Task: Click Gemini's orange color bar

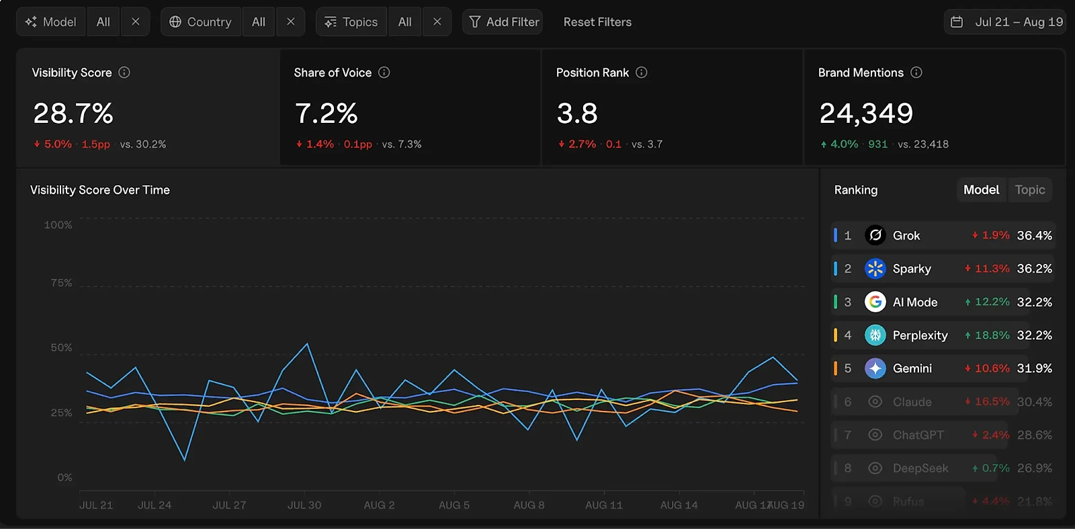Action: coord(835,369)
